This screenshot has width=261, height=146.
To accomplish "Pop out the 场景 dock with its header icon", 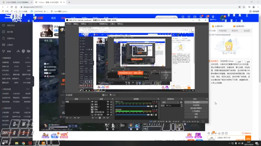I will tap(88, 99).
